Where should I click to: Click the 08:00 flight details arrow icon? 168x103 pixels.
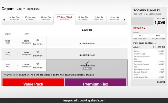coord(37,40)
